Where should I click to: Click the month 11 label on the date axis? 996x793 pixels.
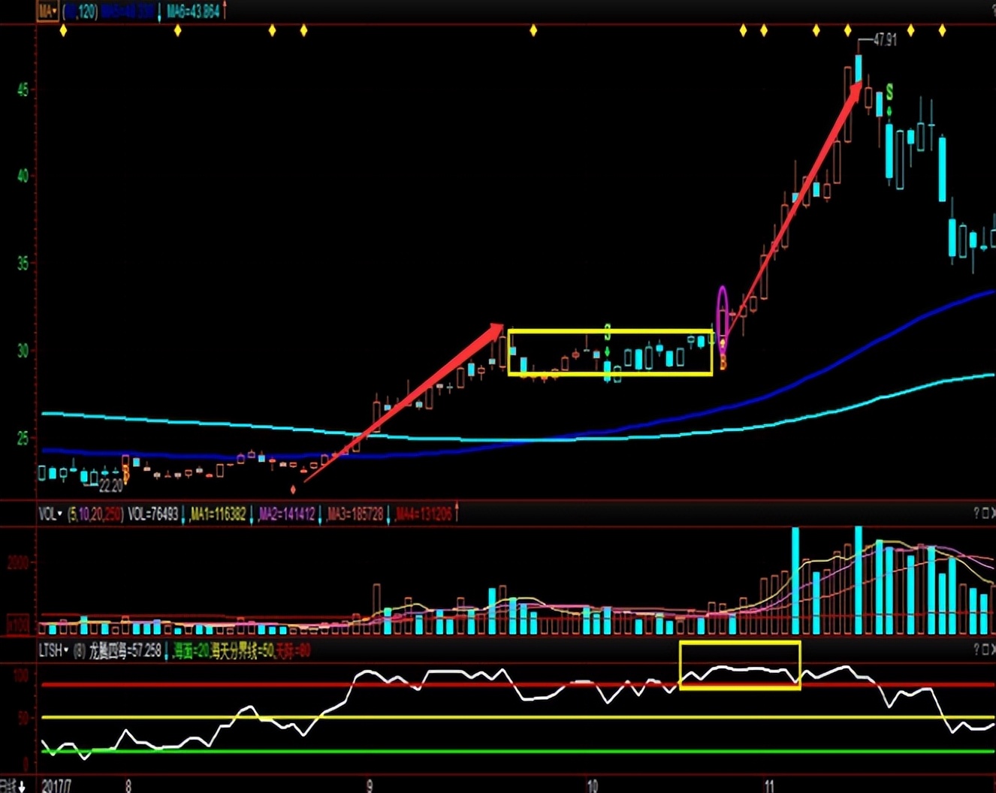pyautogui.click(x=769, y=786)
